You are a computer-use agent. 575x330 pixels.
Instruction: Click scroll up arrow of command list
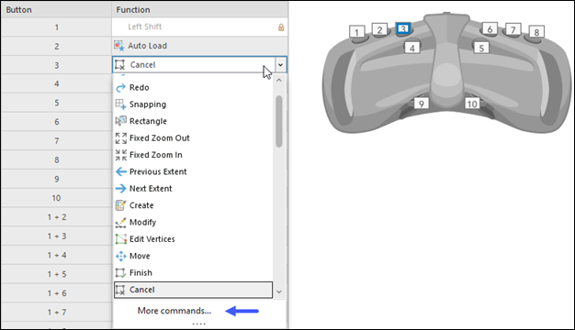(x=279, y=80)
